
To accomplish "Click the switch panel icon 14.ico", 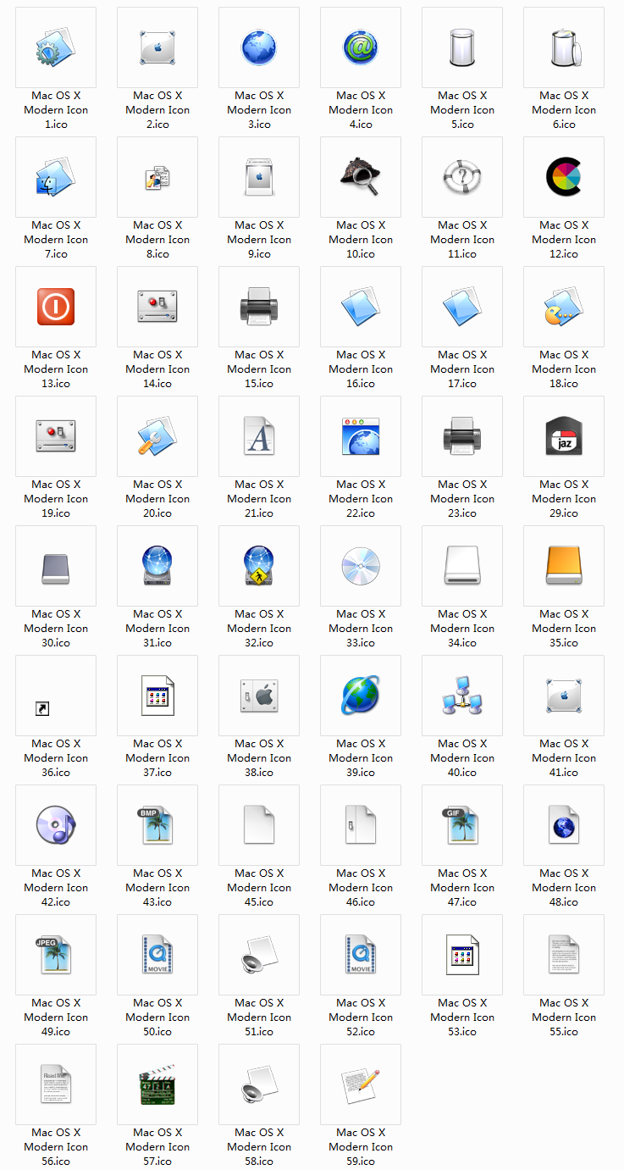I will [x=157, y=307].
